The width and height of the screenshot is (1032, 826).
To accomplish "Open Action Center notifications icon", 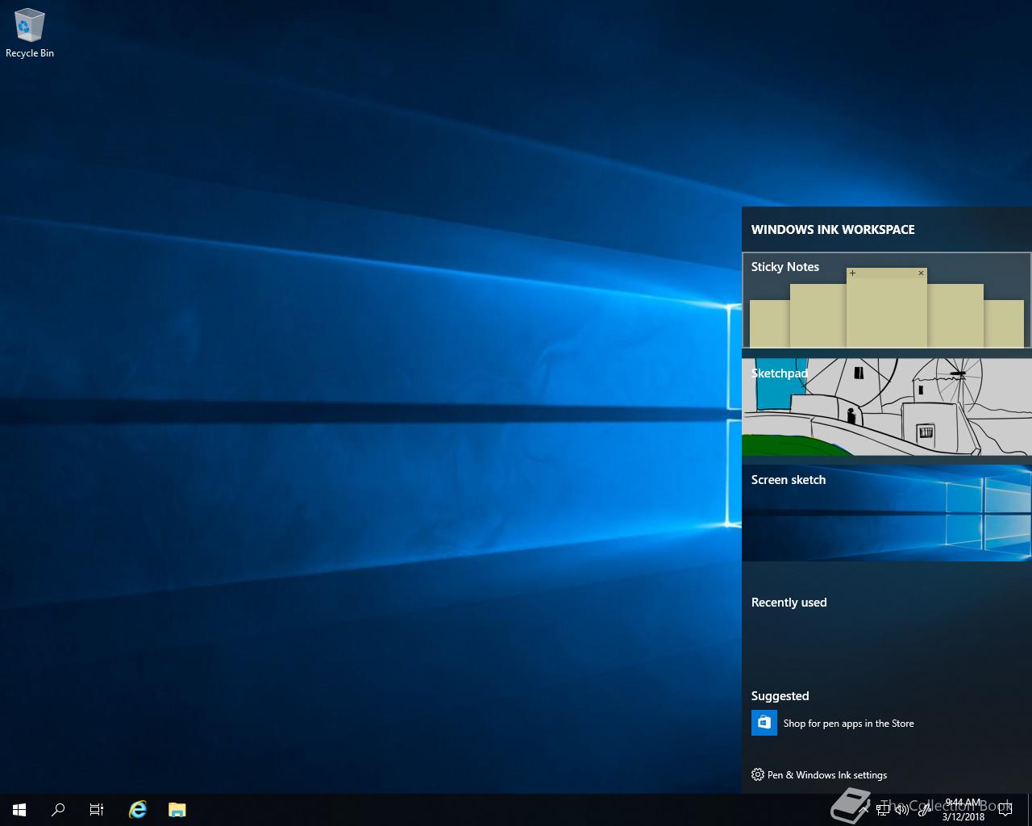I will 1005,810.
